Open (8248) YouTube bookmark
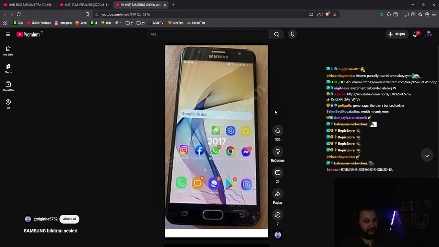Screen dimensions: 439x247 [x=39, y=23]
